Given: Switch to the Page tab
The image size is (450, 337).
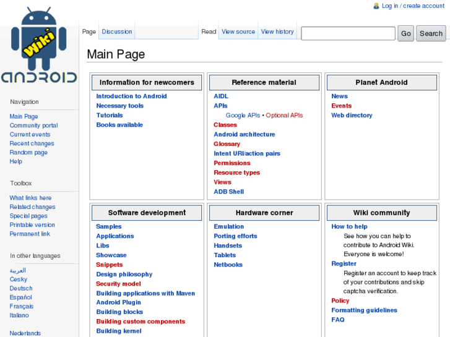Looking at the screenshot, I should click(x=89, y=32).
